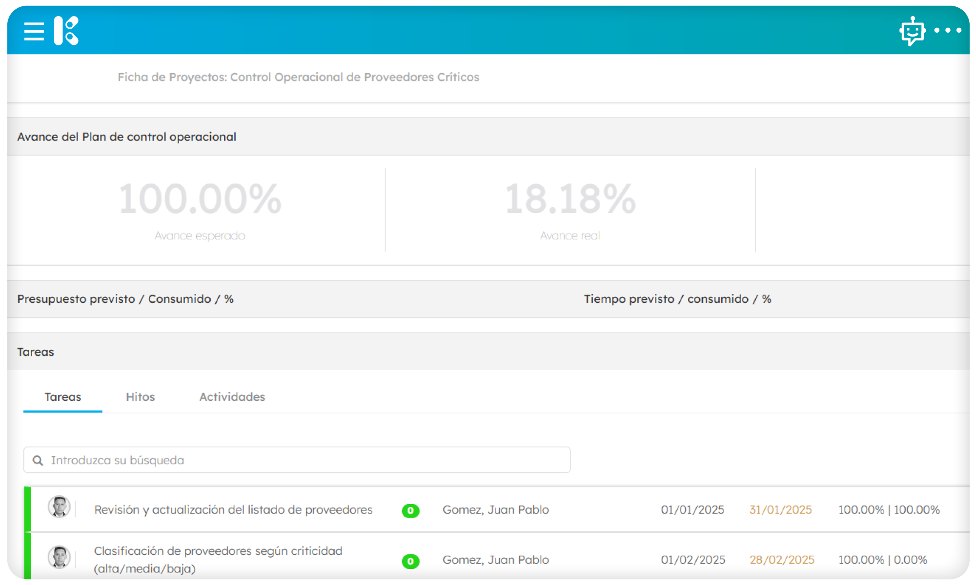Click the Avance real label
Image resolution: width=976 pixels, height=585 pixels.
(570, 235)
